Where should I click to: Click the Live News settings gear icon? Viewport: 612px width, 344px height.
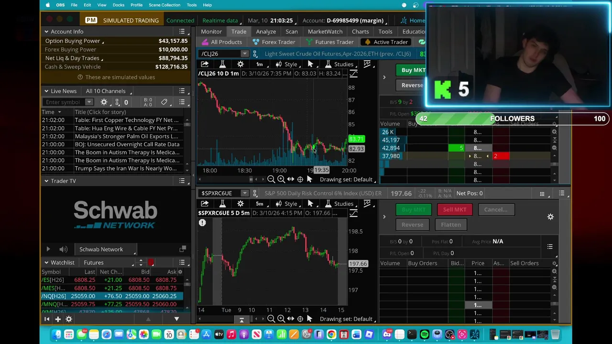point(104,102)
